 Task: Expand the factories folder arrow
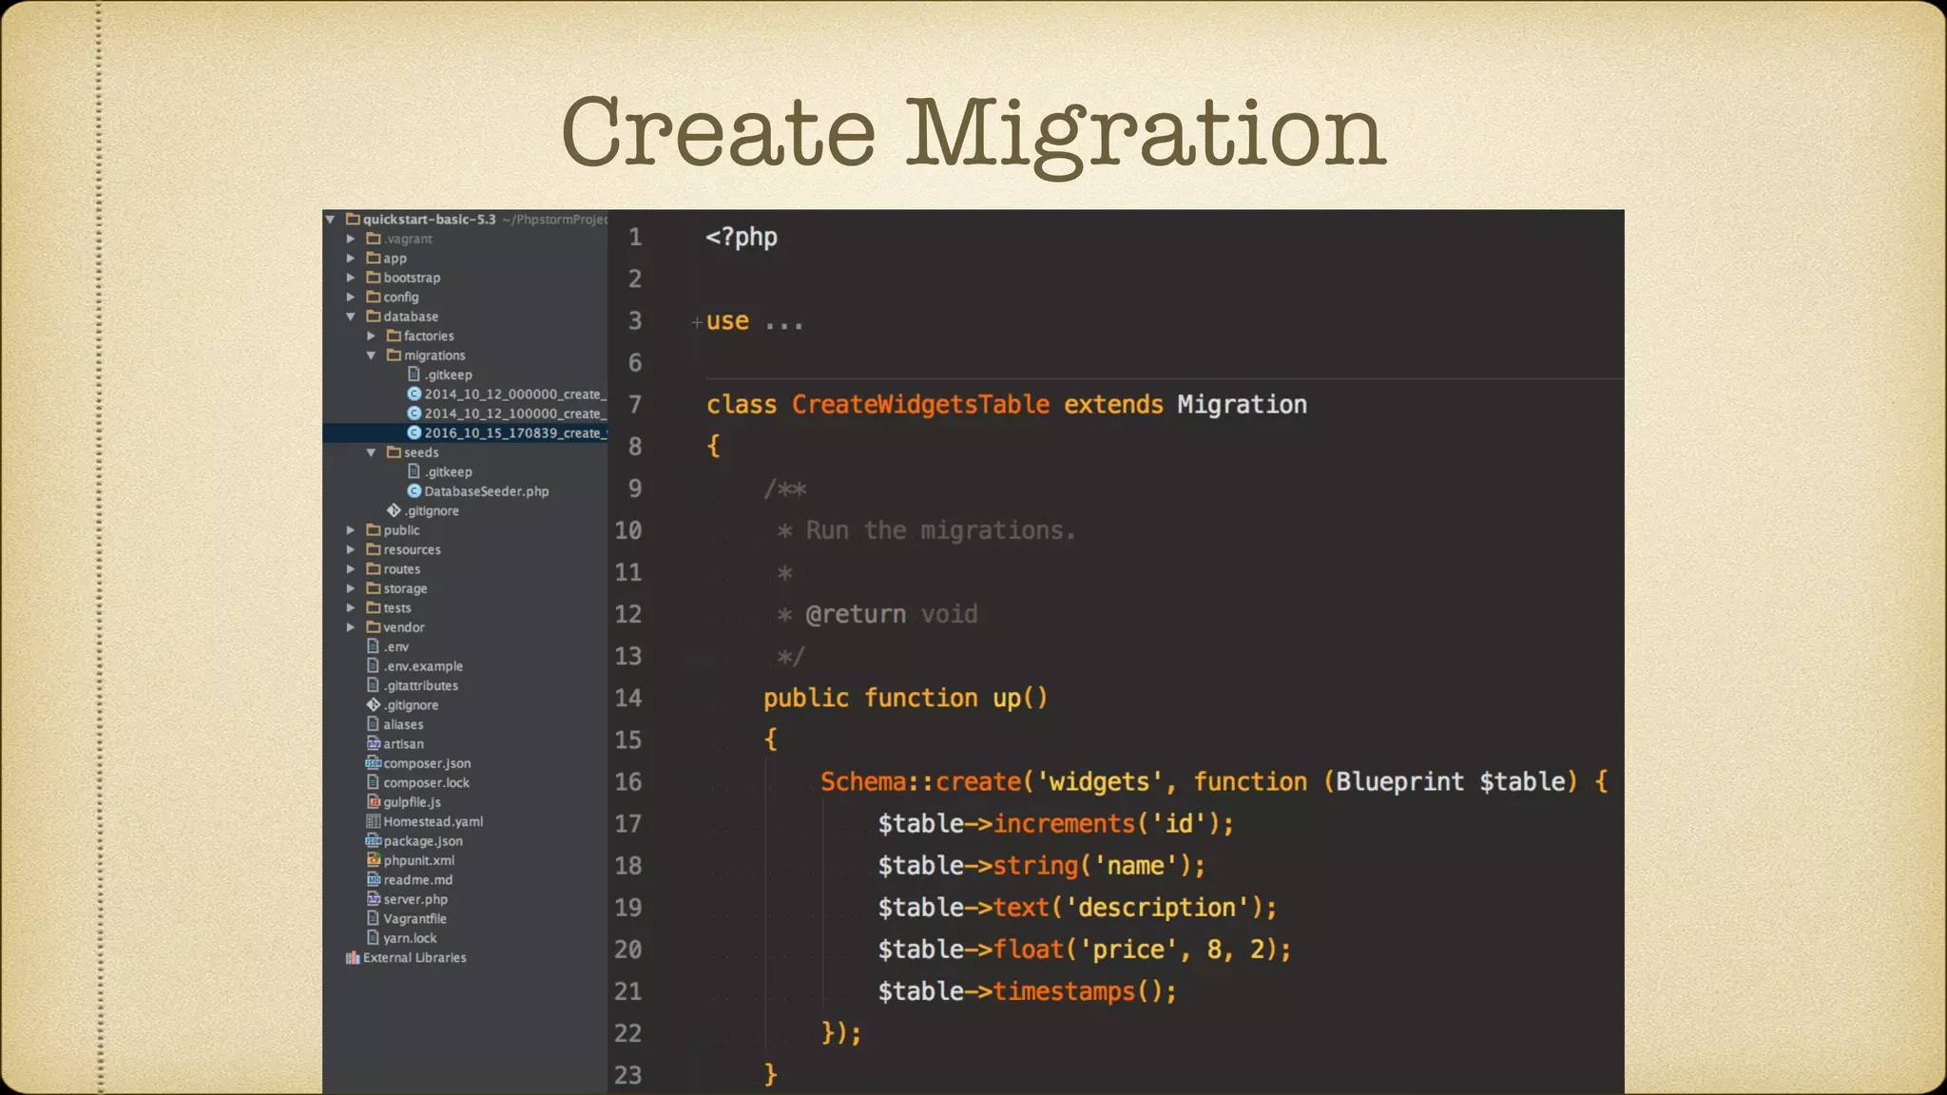coord(371,336)
